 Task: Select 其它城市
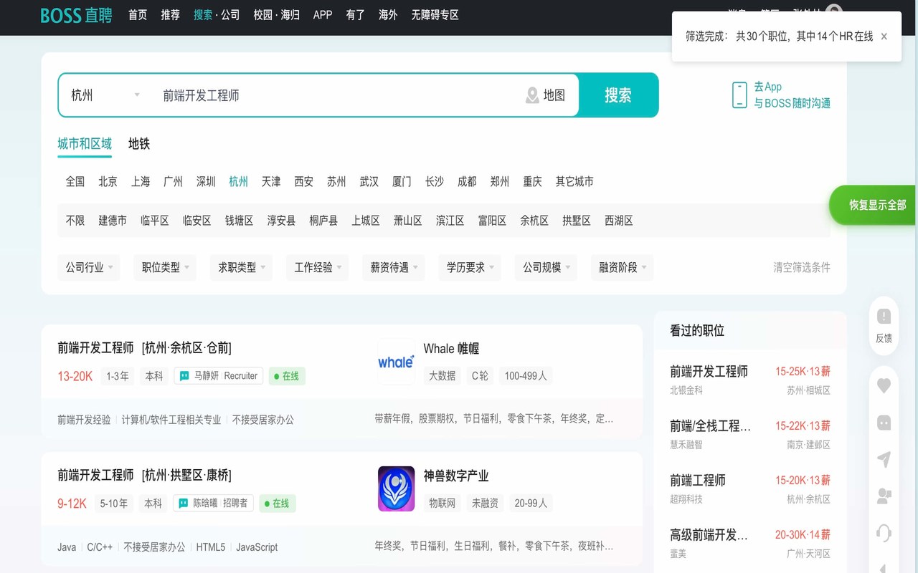point(574,182)
